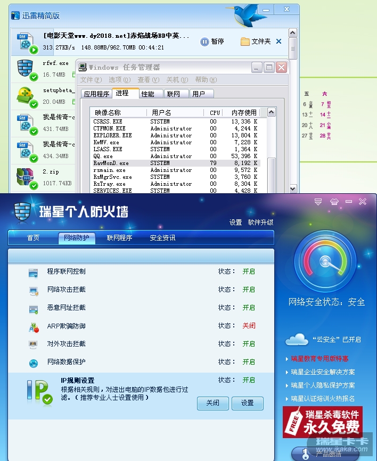Screen dimensions: 377x461
Task: Click the Task Manager title bar icon
Action: click(83, 67)
